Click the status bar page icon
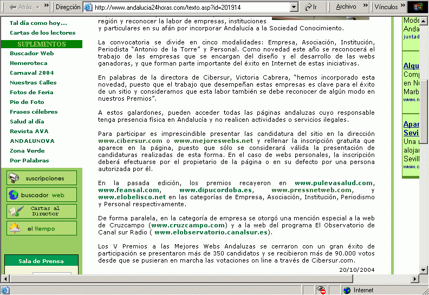429x295 pixels. tap(5, 290)
